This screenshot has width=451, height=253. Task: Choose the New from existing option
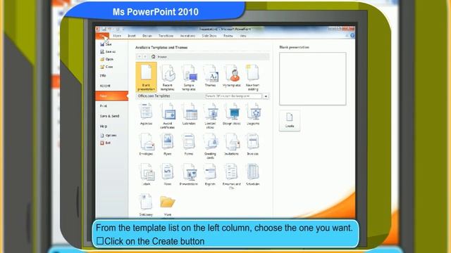253,77
